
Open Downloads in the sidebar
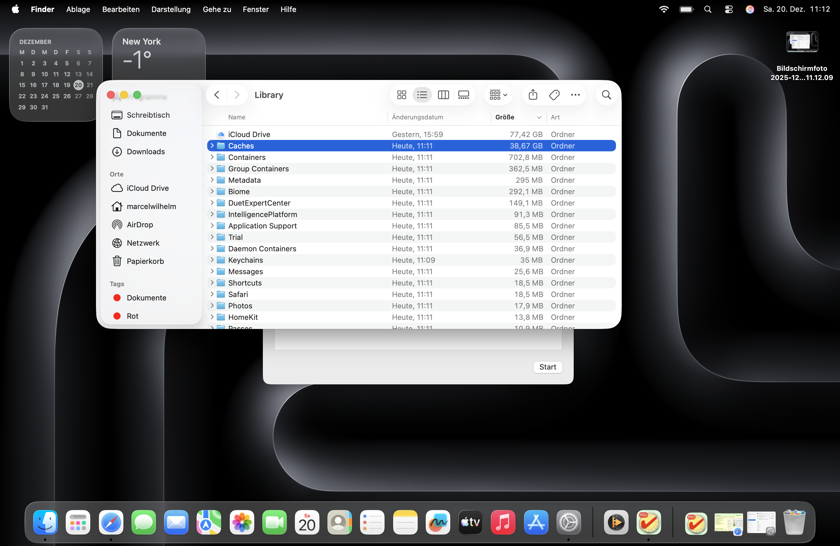point(145,152)
